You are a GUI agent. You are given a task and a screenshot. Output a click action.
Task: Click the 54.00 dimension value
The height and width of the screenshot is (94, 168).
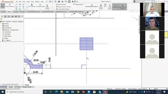click(x=35, y=72)
